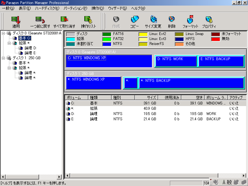Click the 拡張 cyan legend swatch

[x=70, y=39]
